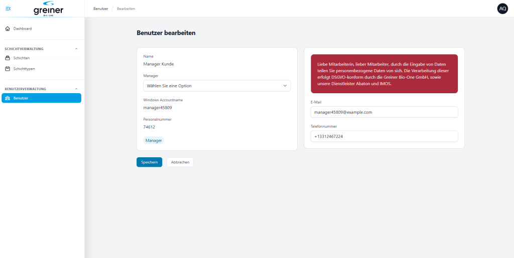Collapse the Schichtverwaltung section chevron
The width and height of the screenshot is (514, 258).
pos(76,49)
